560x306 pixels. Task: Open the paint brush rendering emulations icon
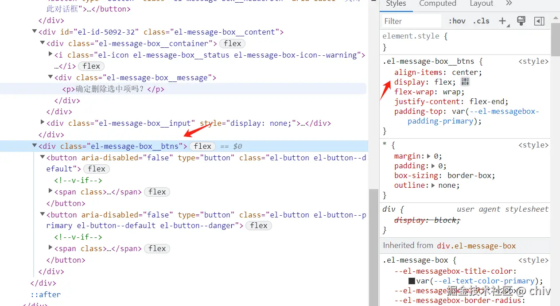521,20
